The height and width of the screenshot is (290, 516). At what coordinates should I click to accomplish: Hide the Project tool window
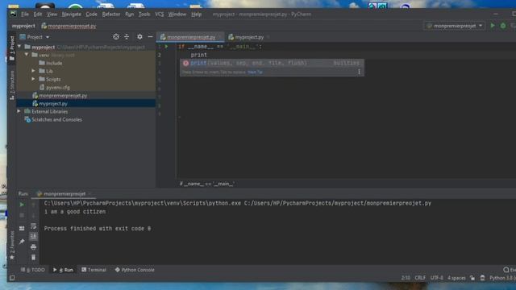coord(150,37)
